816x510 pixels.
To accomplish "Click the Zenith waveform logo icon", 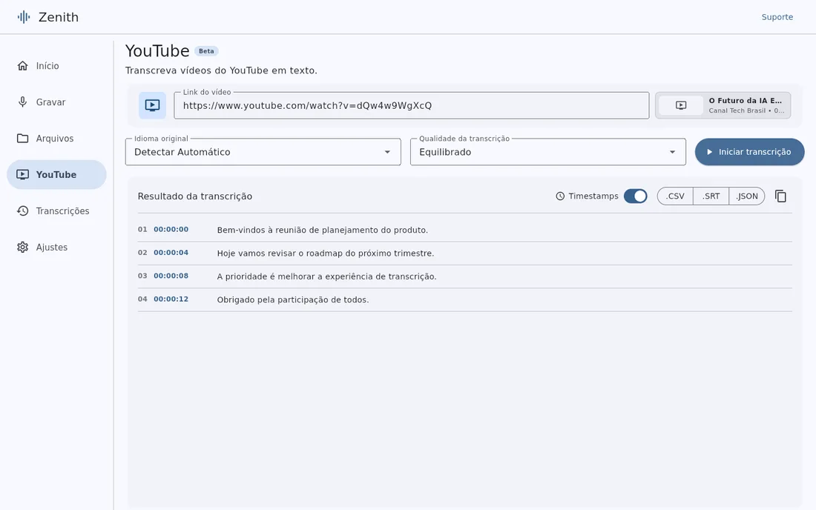I will 24,17.
